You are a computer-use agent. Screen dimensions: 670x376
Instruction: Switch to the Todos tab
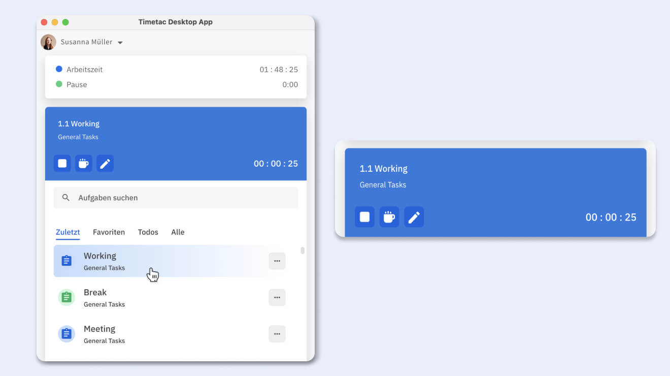148,232
